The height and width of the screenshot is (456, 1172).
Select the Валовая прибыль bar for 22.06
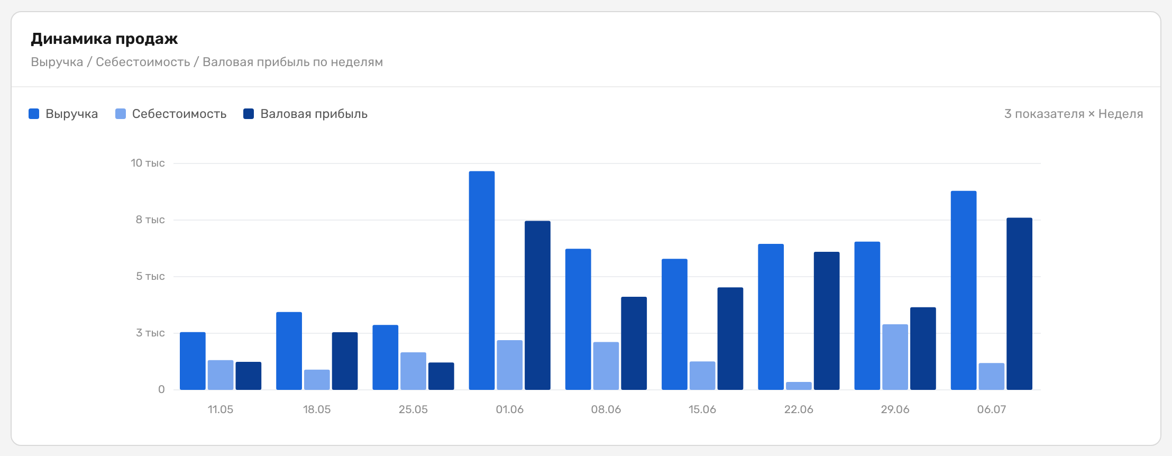coord(827,321)
